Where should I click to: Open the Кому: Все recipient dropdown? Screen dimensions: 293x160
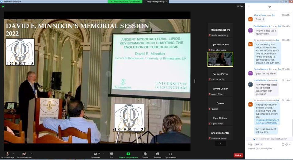click(259, 144)
